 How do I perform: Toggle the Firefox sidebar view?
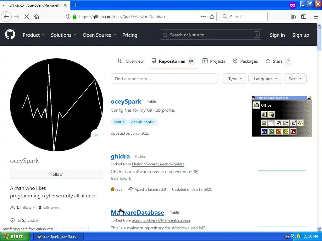tap(304, 17)
